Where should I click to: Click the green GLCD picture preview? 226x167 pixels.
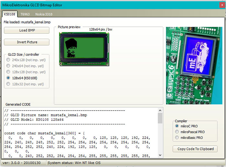pos(83,48)
